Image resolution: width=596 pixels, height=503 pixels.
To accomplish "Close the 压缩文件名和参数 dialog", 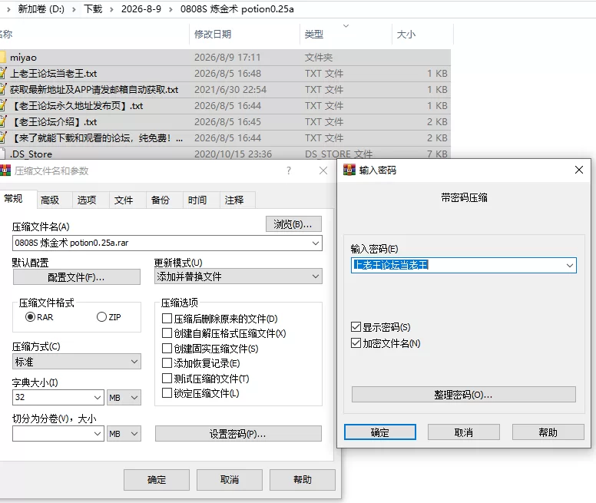I will pos(323,170).
